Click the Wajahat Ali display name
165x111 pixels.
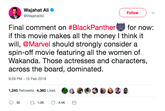point(37,10)
